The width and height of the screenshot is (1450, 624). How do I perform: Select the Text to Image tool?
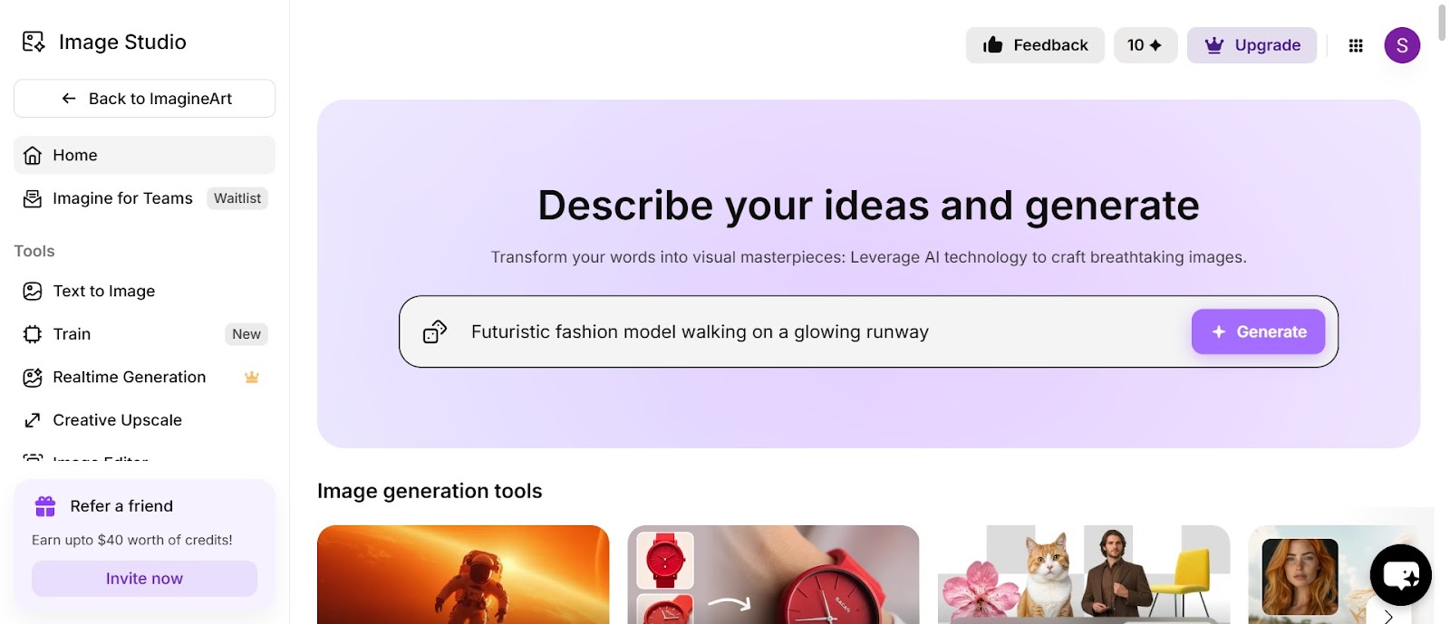(x=144, y=291)
